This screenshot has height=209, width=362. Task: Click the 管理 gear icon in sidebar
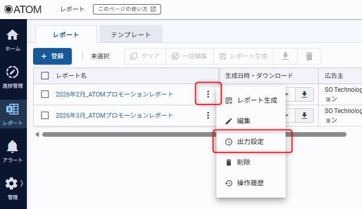click(x=11, y=184)
